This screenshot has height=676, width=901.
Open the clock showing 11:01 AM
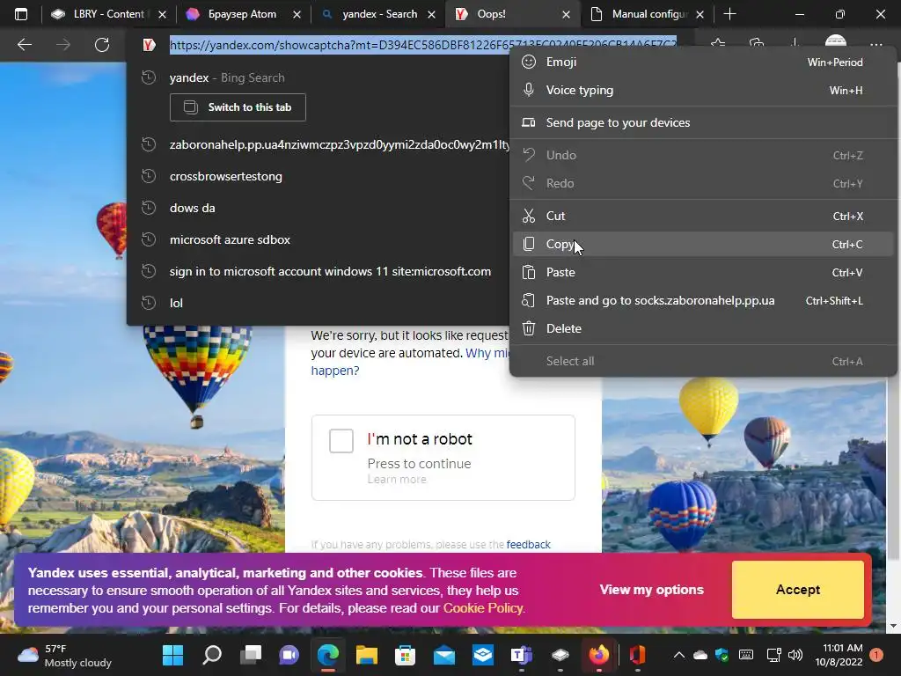(839, 655)
